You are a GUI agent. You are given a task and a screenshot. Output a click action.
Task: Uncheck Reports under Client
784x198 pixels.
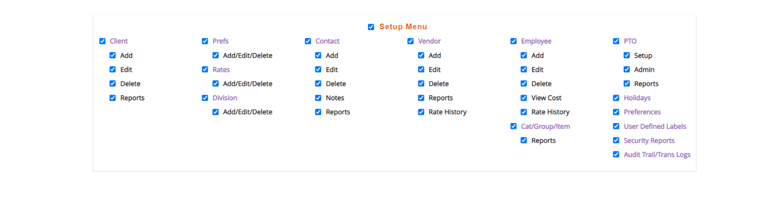113,98
